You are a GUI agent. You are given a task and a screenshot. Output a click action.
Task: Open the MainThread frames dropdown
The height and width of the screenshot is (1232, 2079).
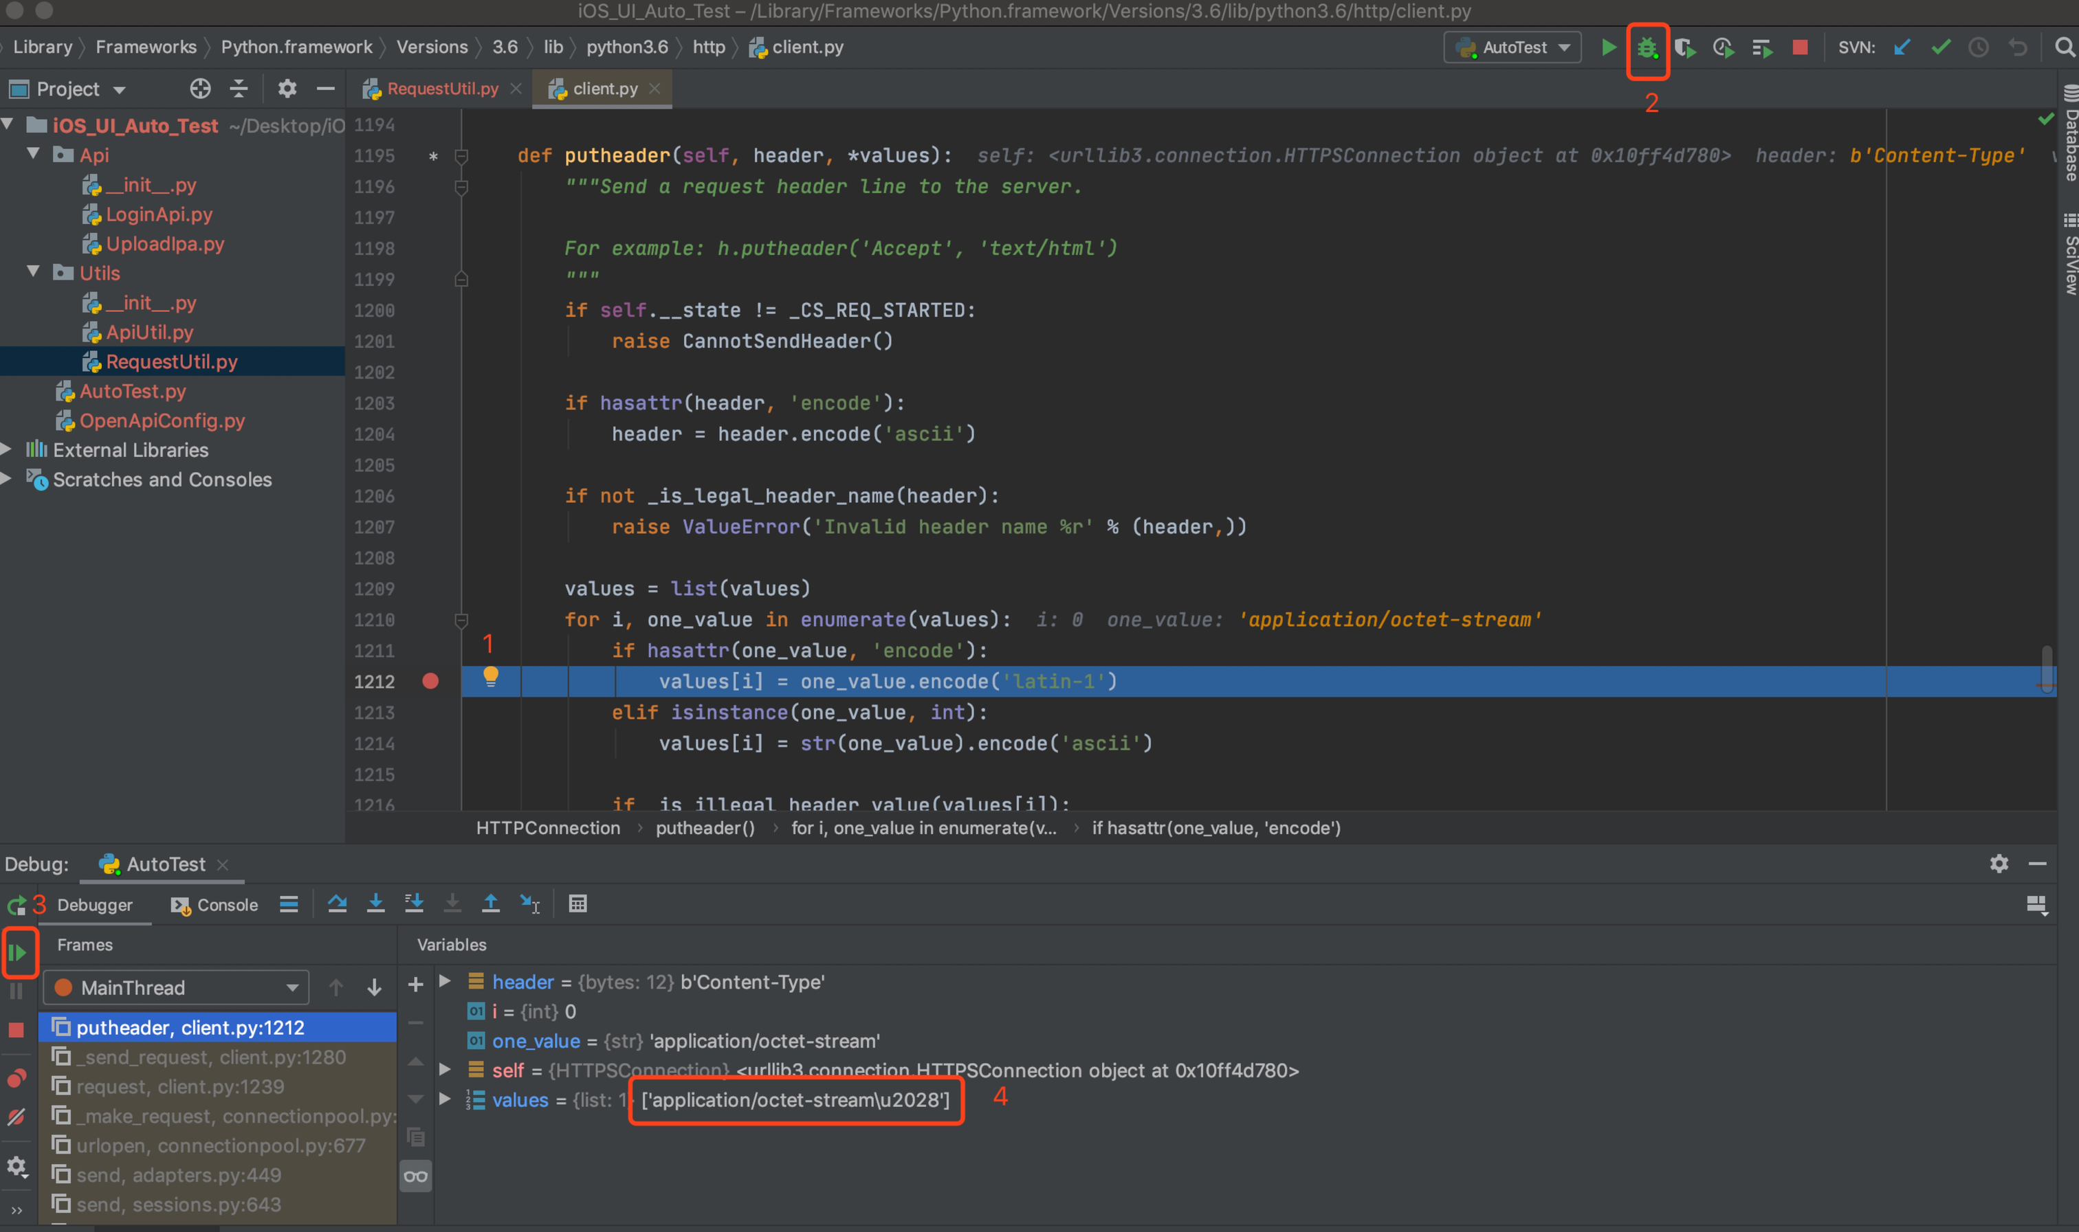click(176, 988)
